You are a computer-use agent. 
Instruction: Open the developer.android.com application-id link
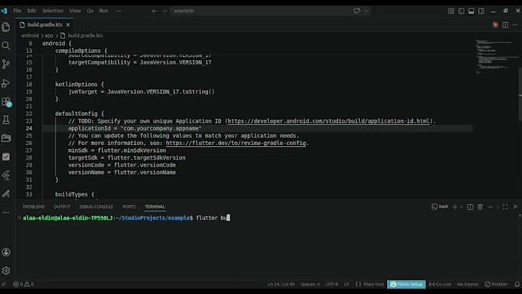[329, 121]
